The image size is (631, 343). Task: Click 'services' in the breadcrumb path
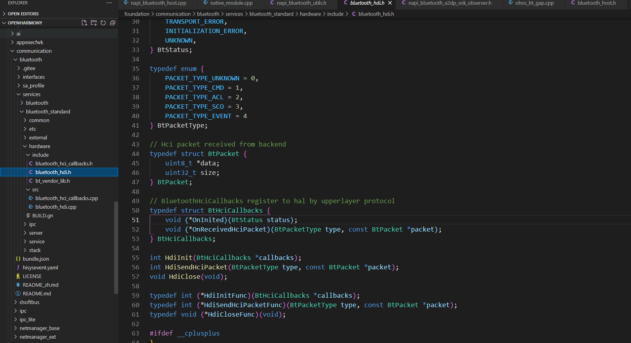coord(234,14)
